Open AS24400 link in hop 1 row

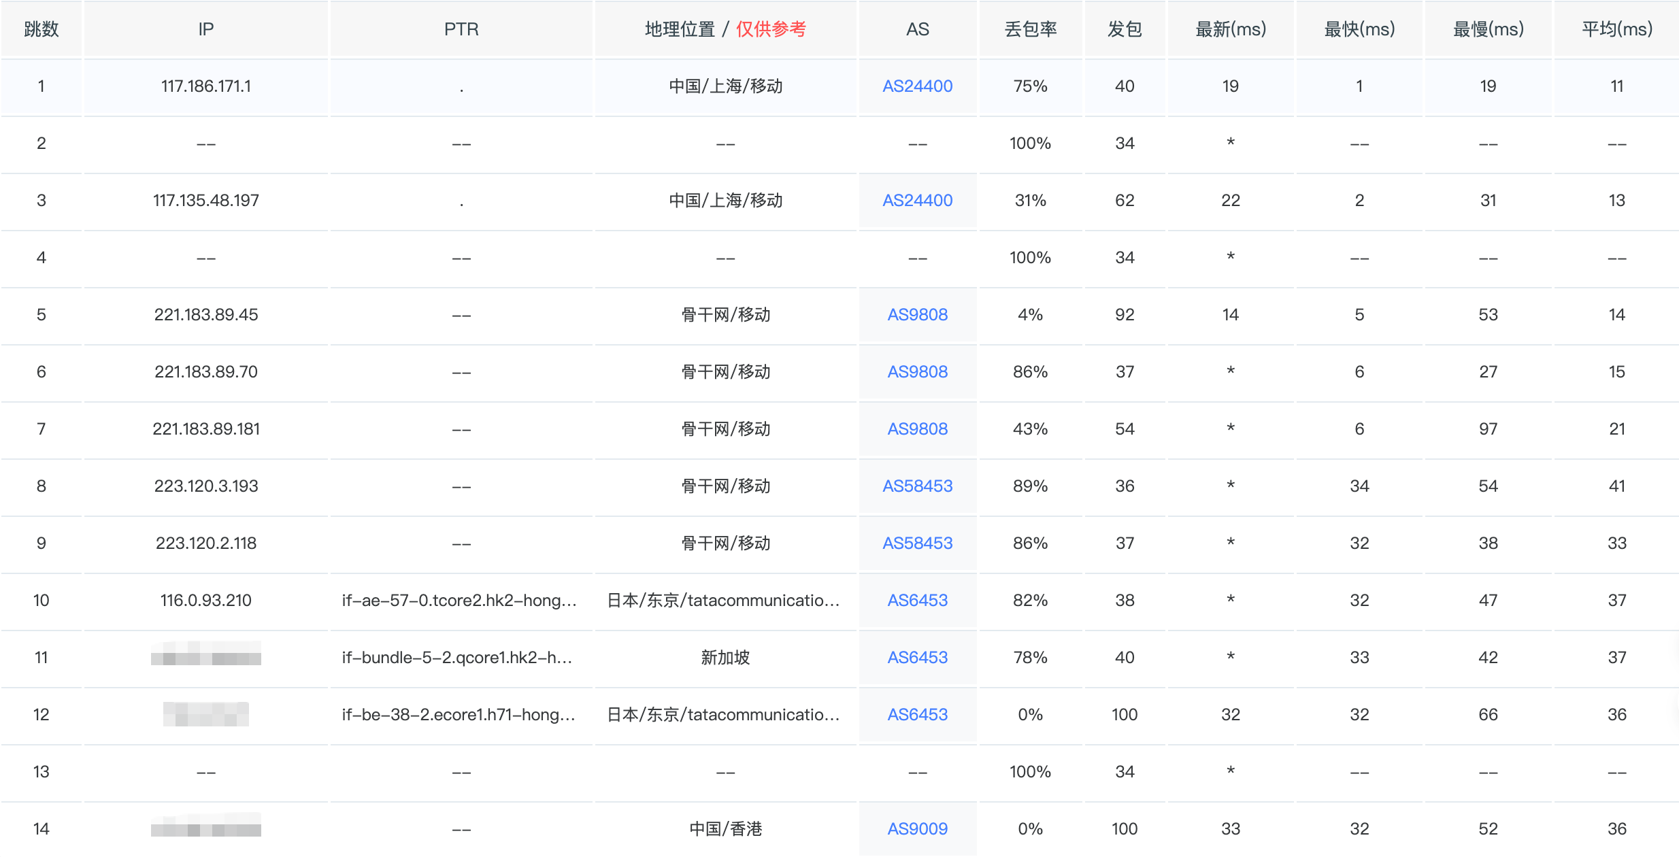(917, 86)
